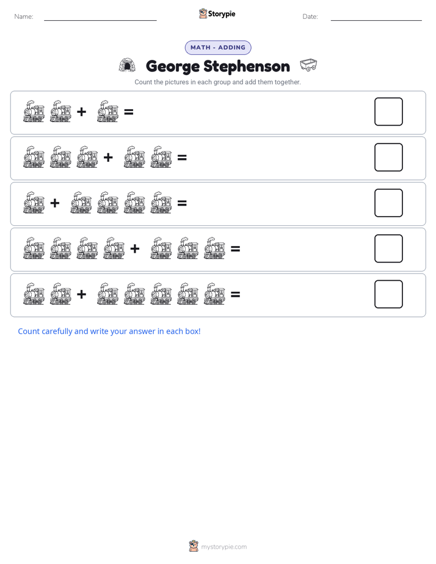The image size is (436, 564).
Task: Click the tunnel icon beside George Stephenson title
Action: 128,65
